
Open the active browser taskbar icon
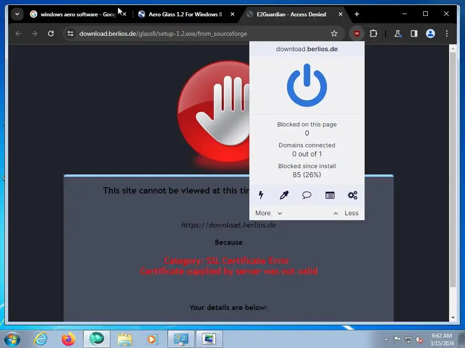point(97,339)
